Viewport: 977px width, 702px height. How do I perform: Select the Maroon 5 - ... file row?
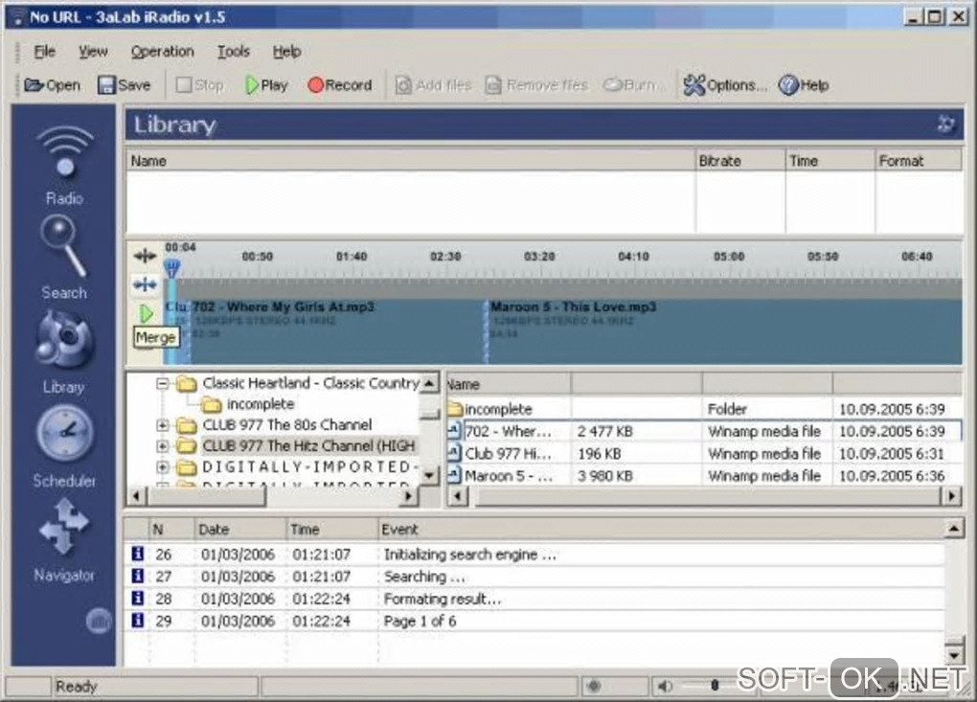(704, 475)
